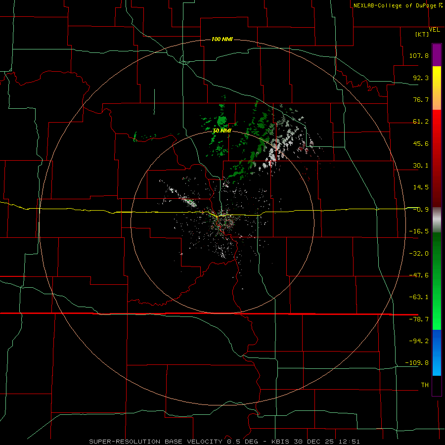This screenshot has width=445, height=445.
Task: Click the Super-Resolution Base Velocity caption
Action: point(224,442)
